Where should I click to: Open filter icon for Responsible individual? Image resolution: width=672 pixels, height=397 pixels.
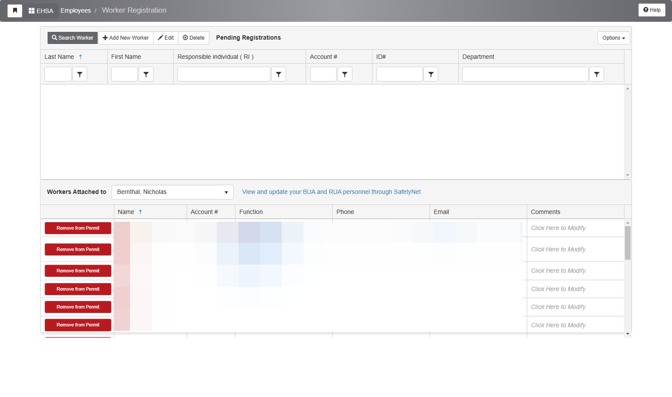coord(279,74)
